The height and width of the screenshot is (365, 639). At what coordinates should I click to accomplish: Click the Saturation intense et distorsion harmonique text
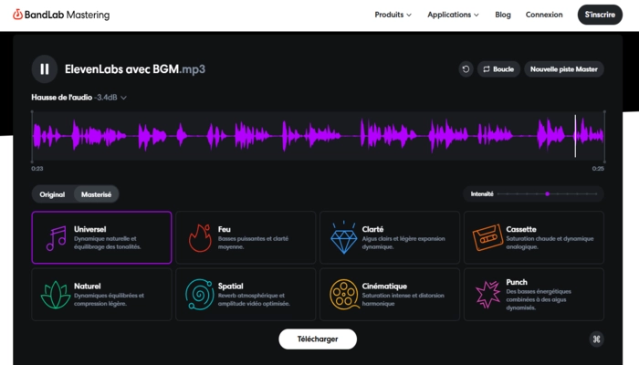coord(403,299)
